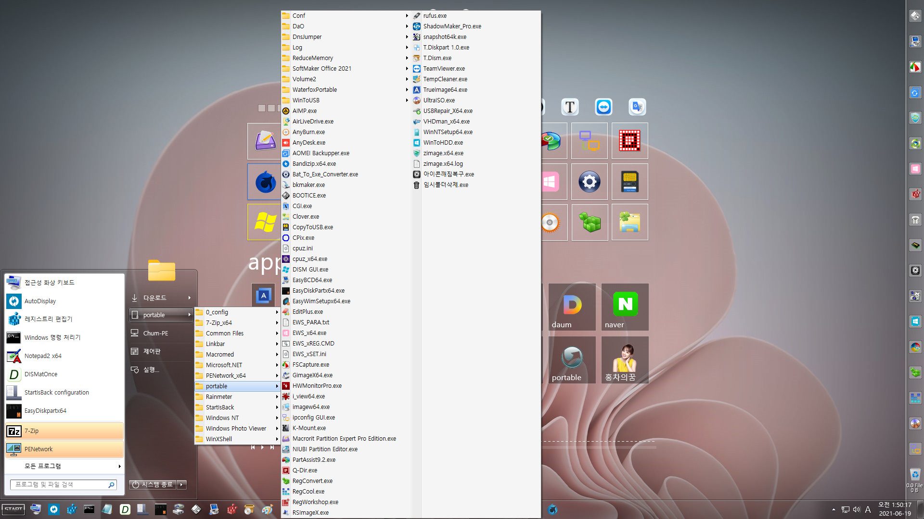Open Notepad2 x64 in start menu

64,356
